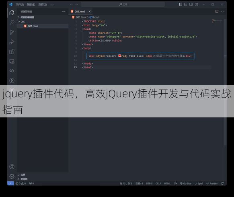234x197 pixels.
Task: Open the overflow menu ellipsis in title bar
Action: [x=52, y=4]
